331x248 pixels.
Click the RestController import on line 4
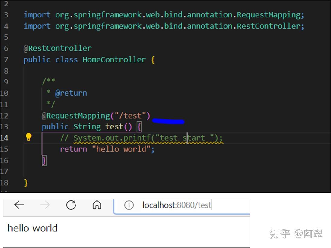click(164, 26)
